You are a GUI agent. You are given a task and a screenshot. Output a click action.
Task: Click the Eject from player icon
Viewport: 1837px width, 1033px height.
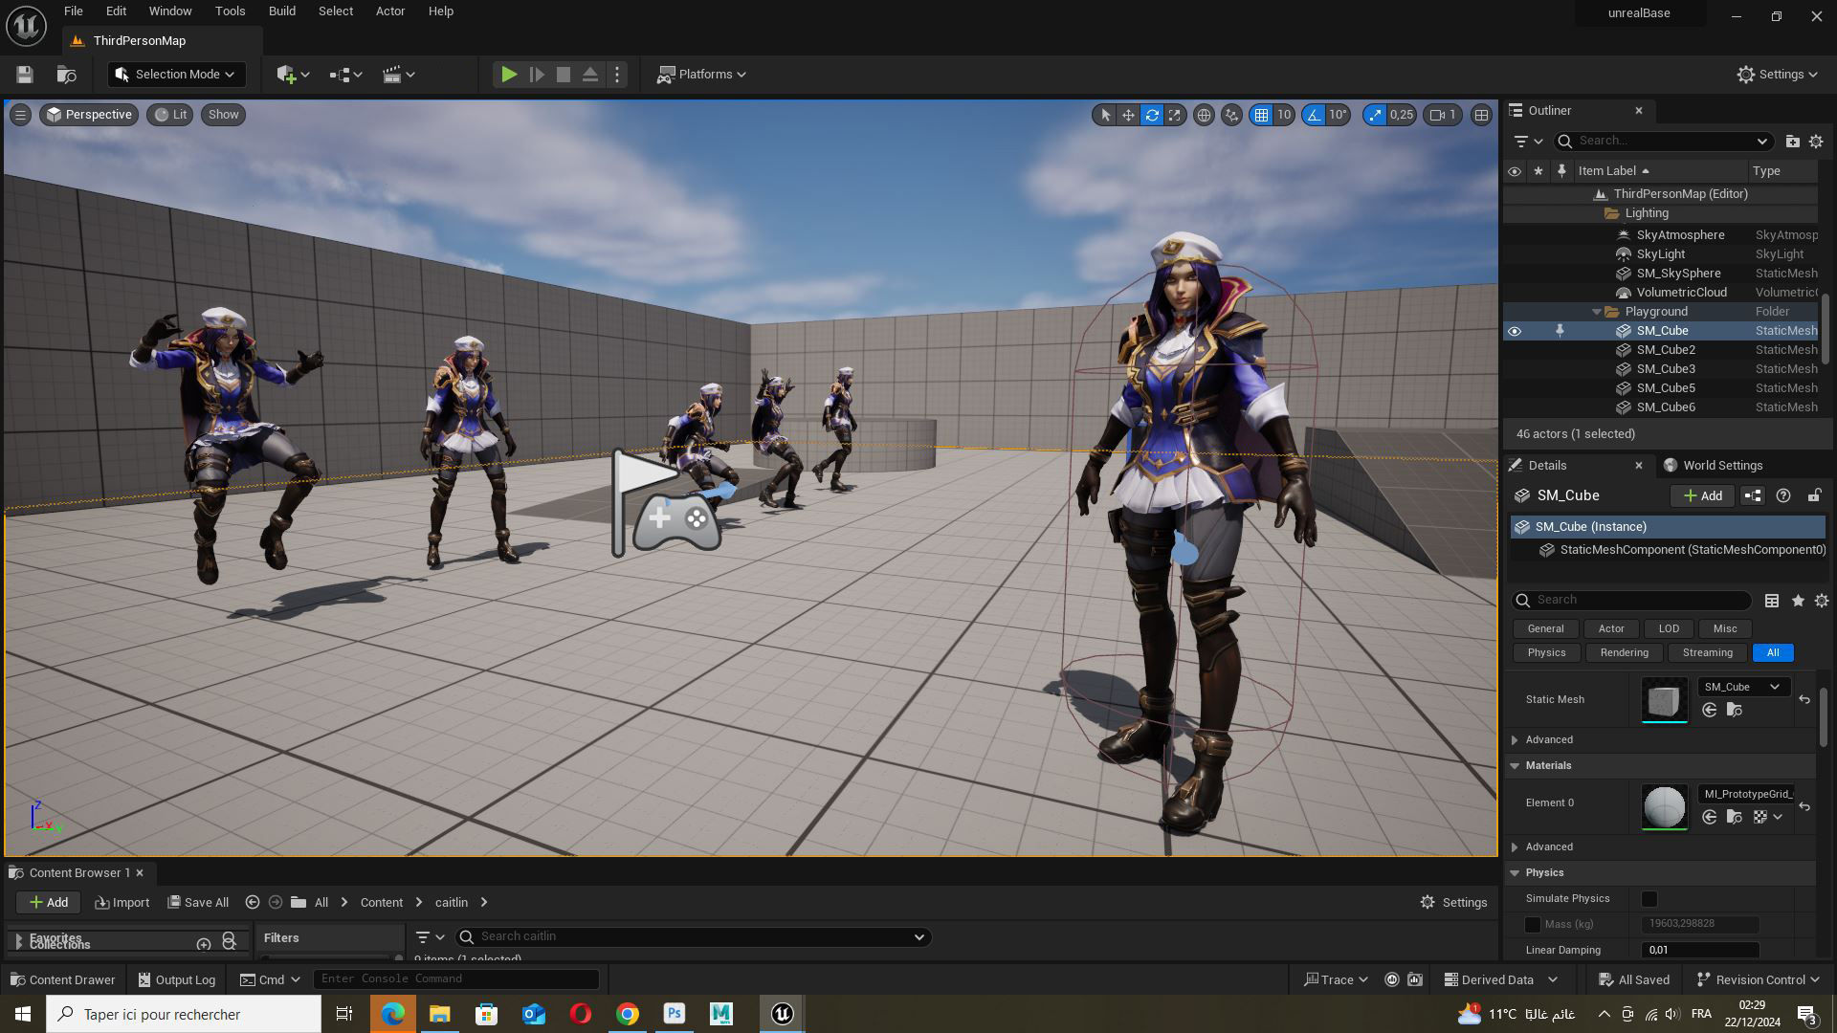(x=590, y=75)
